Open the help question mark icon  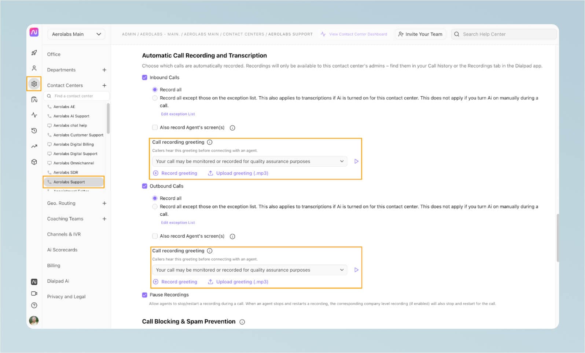34,305
